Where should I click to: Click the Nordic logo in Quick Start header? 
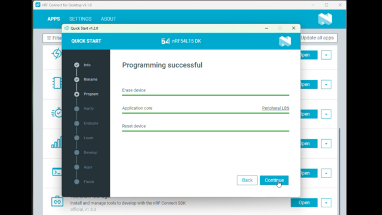coord(285,41)
